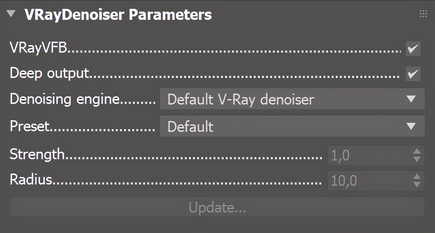Screen dimensions: 435x233
Task: Click the Preset dropdown arrow
Action: click(411, 126)
